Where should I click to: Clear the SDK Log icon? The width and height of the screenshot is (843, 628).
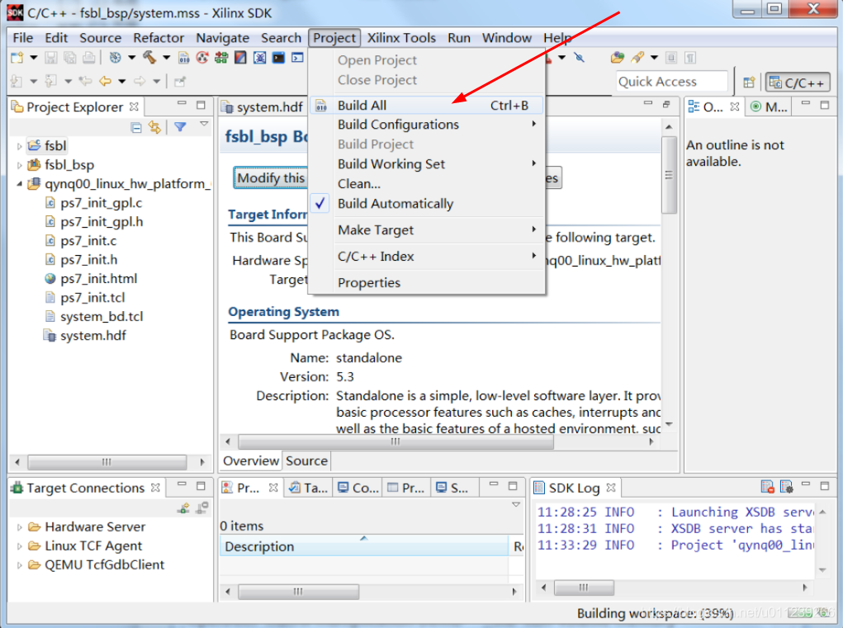767,487
